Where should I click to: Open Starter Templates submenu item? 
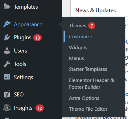tap(88, 69)
